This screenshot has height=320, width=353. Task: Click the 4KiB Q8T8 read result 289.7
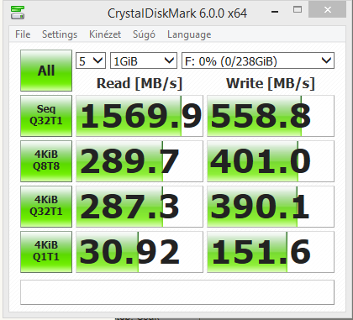(x=140, y=161)
